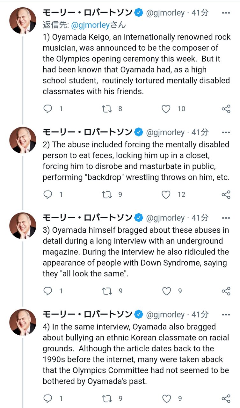Retweet the tweet starting "3) Oyamada himself"
The width and height of the screenshot is (240, 408).
coord(106,291)
